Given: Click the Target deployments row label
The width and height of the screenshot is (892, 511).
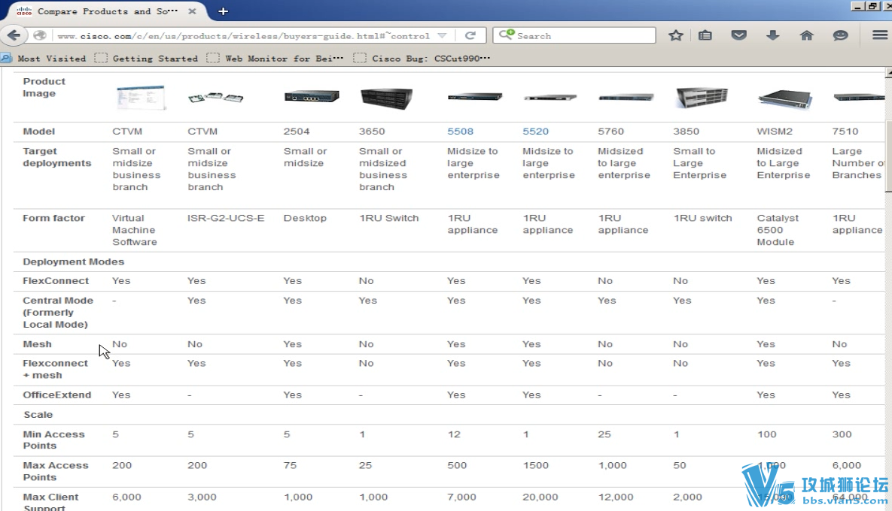Looking at the screenshot, I should tap(57, 157).
